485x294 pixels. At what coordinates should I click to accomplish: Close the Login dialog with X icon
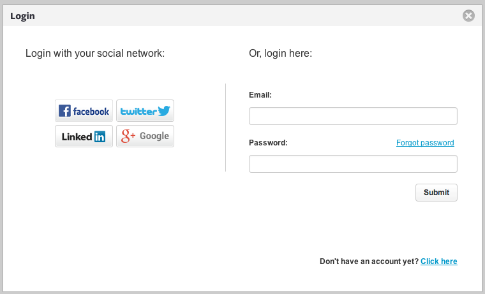pyautogui.click(x=468, y=15)
